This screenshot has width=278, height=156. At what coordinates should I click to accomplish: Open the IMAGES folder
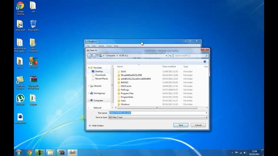point(124,82)
